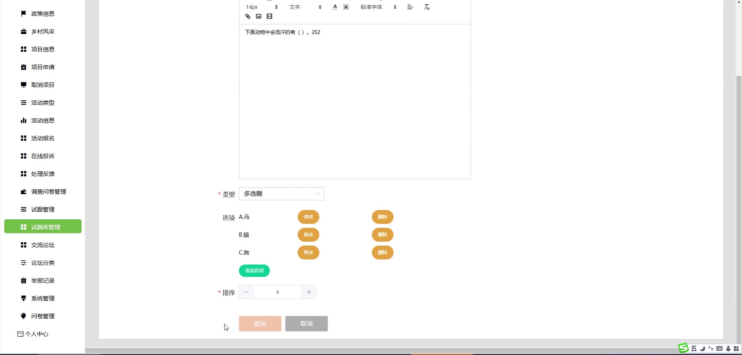Click 删除 for option B.猫

pyautogui.click(x=383, y=235)
